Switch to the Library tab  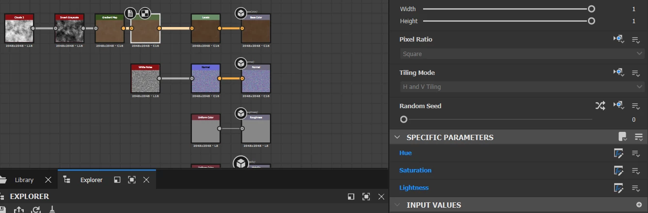click(24, 180)
